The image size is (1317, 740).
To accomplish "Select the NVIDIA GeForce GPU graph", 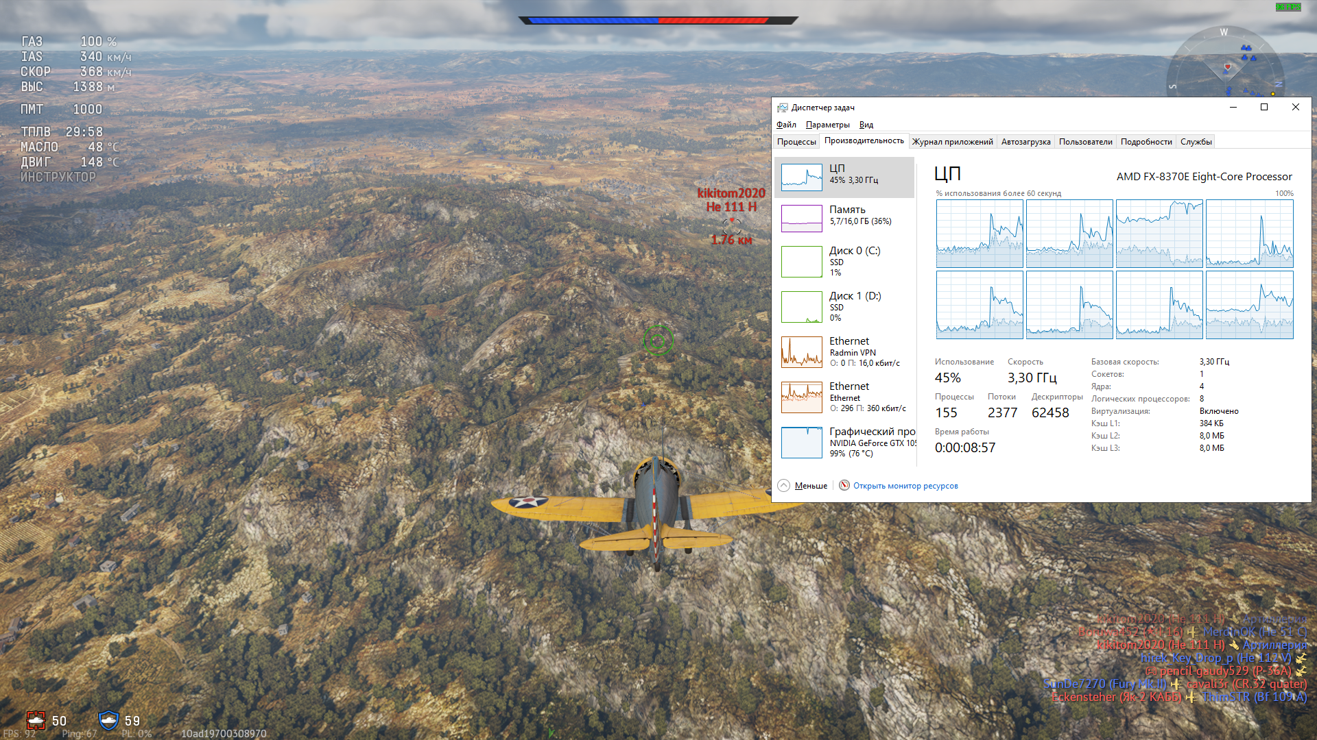I will [x=801, y=443].
